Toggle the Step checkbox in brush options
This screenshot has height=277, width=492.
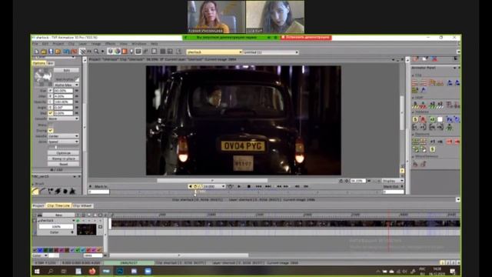click(51, 113)
